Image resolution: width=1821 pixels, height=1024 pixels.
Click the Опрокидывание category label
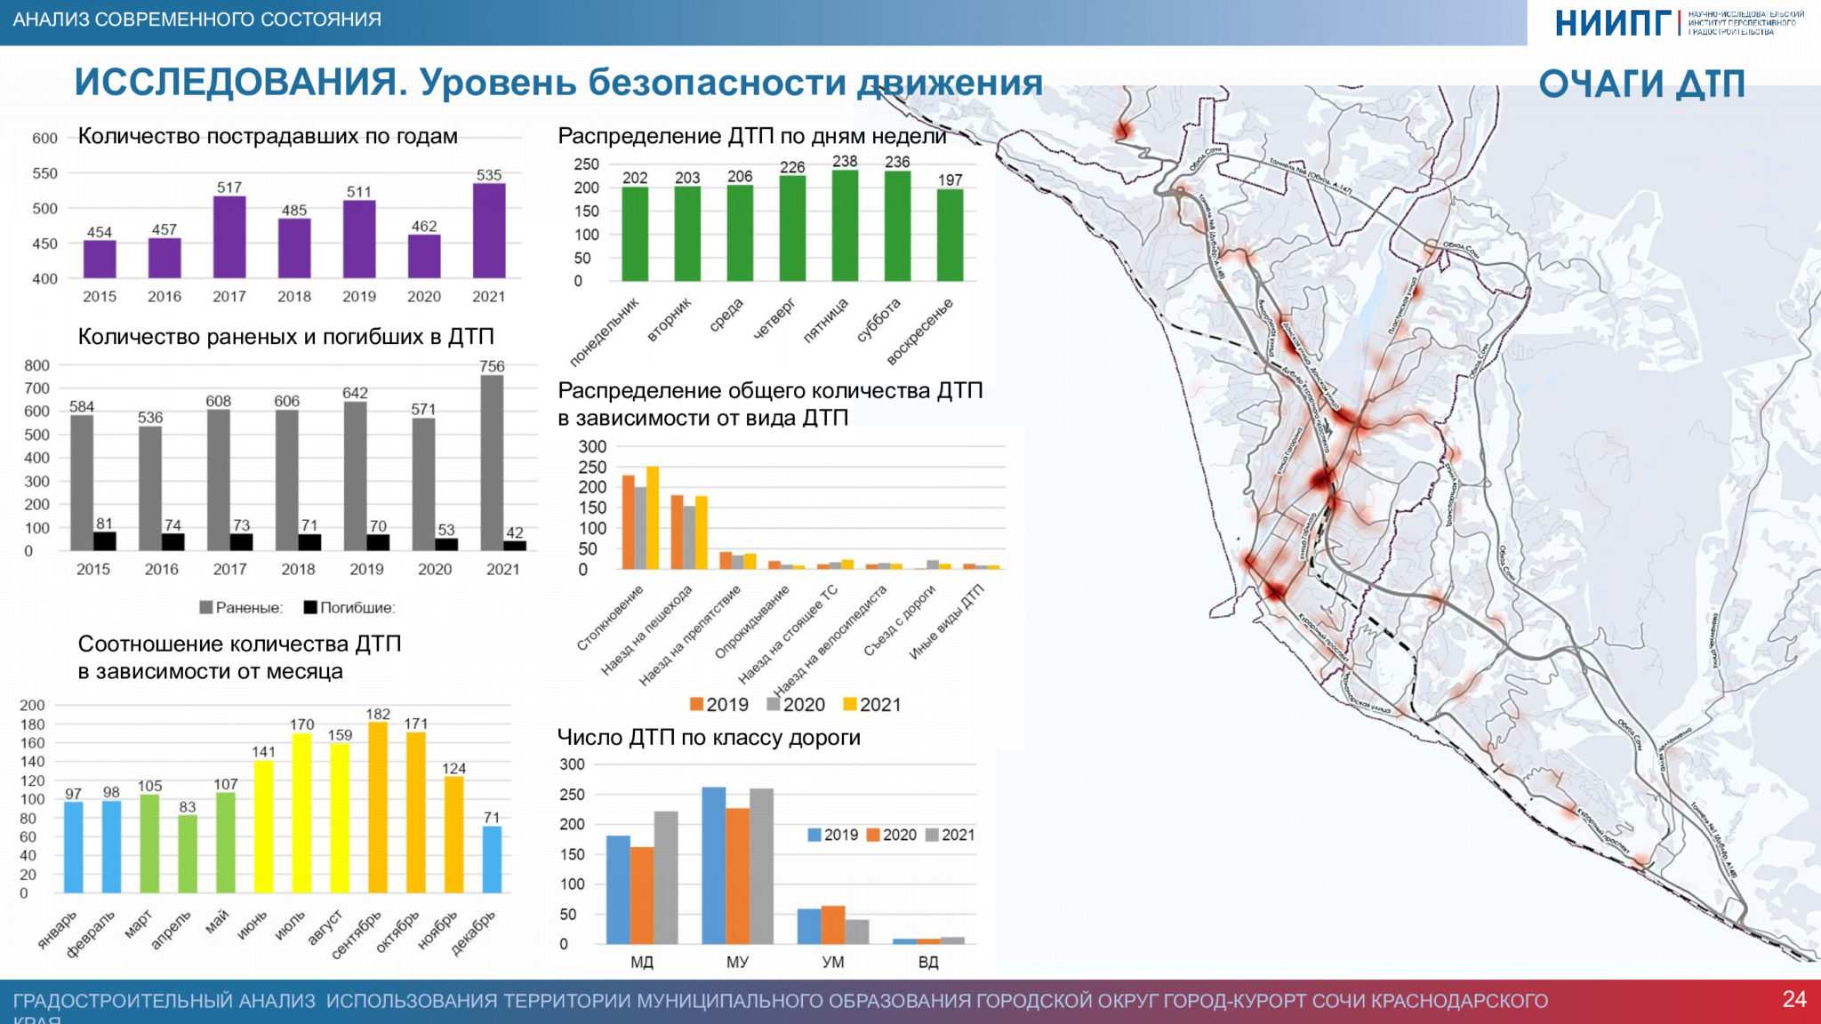click(x=752, y=621)
